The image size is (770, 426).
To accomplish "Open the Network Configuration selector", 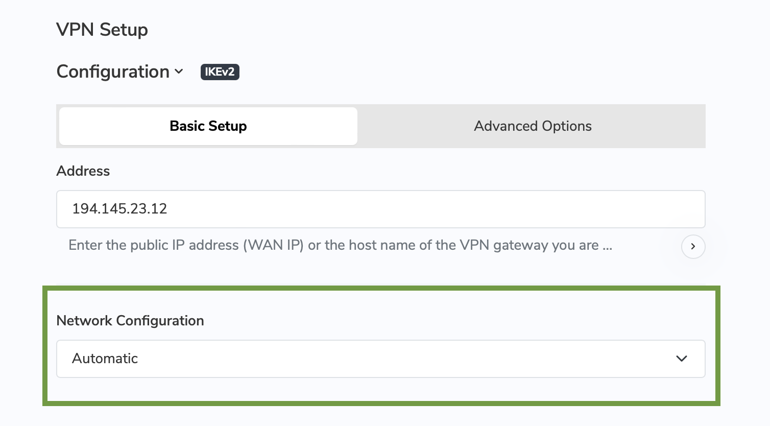I will click(380, 359).
